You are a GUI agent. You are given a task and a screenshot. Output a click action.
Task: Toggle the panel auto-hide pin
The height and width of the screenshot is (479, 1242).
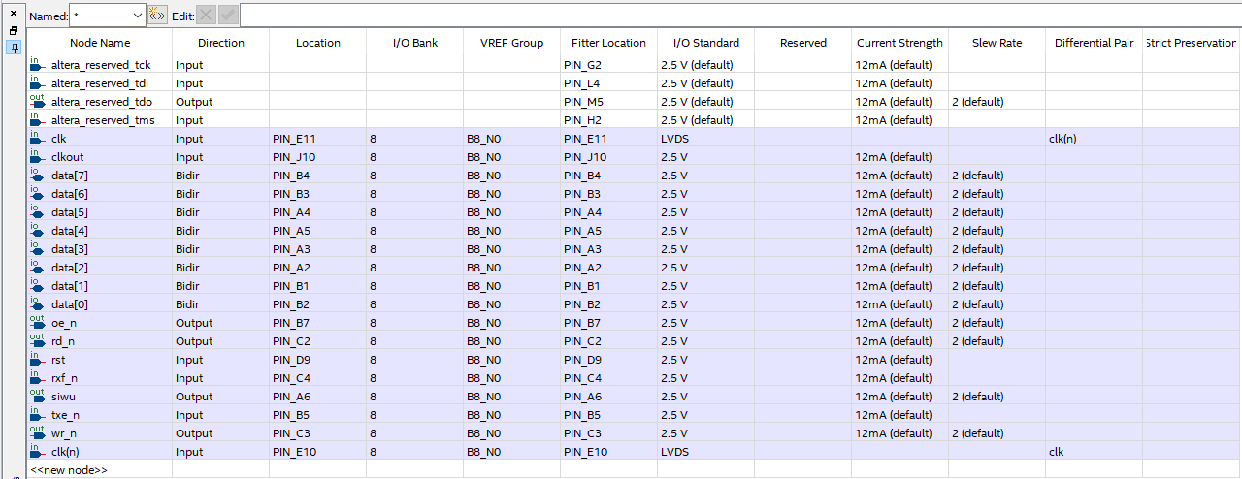tap(14, 48)
